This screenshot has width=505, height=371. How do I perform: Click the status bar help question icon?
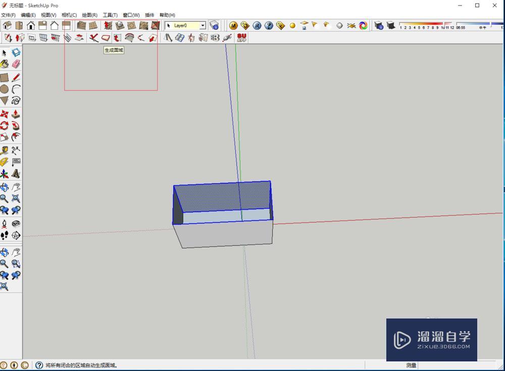pos(39,365)
